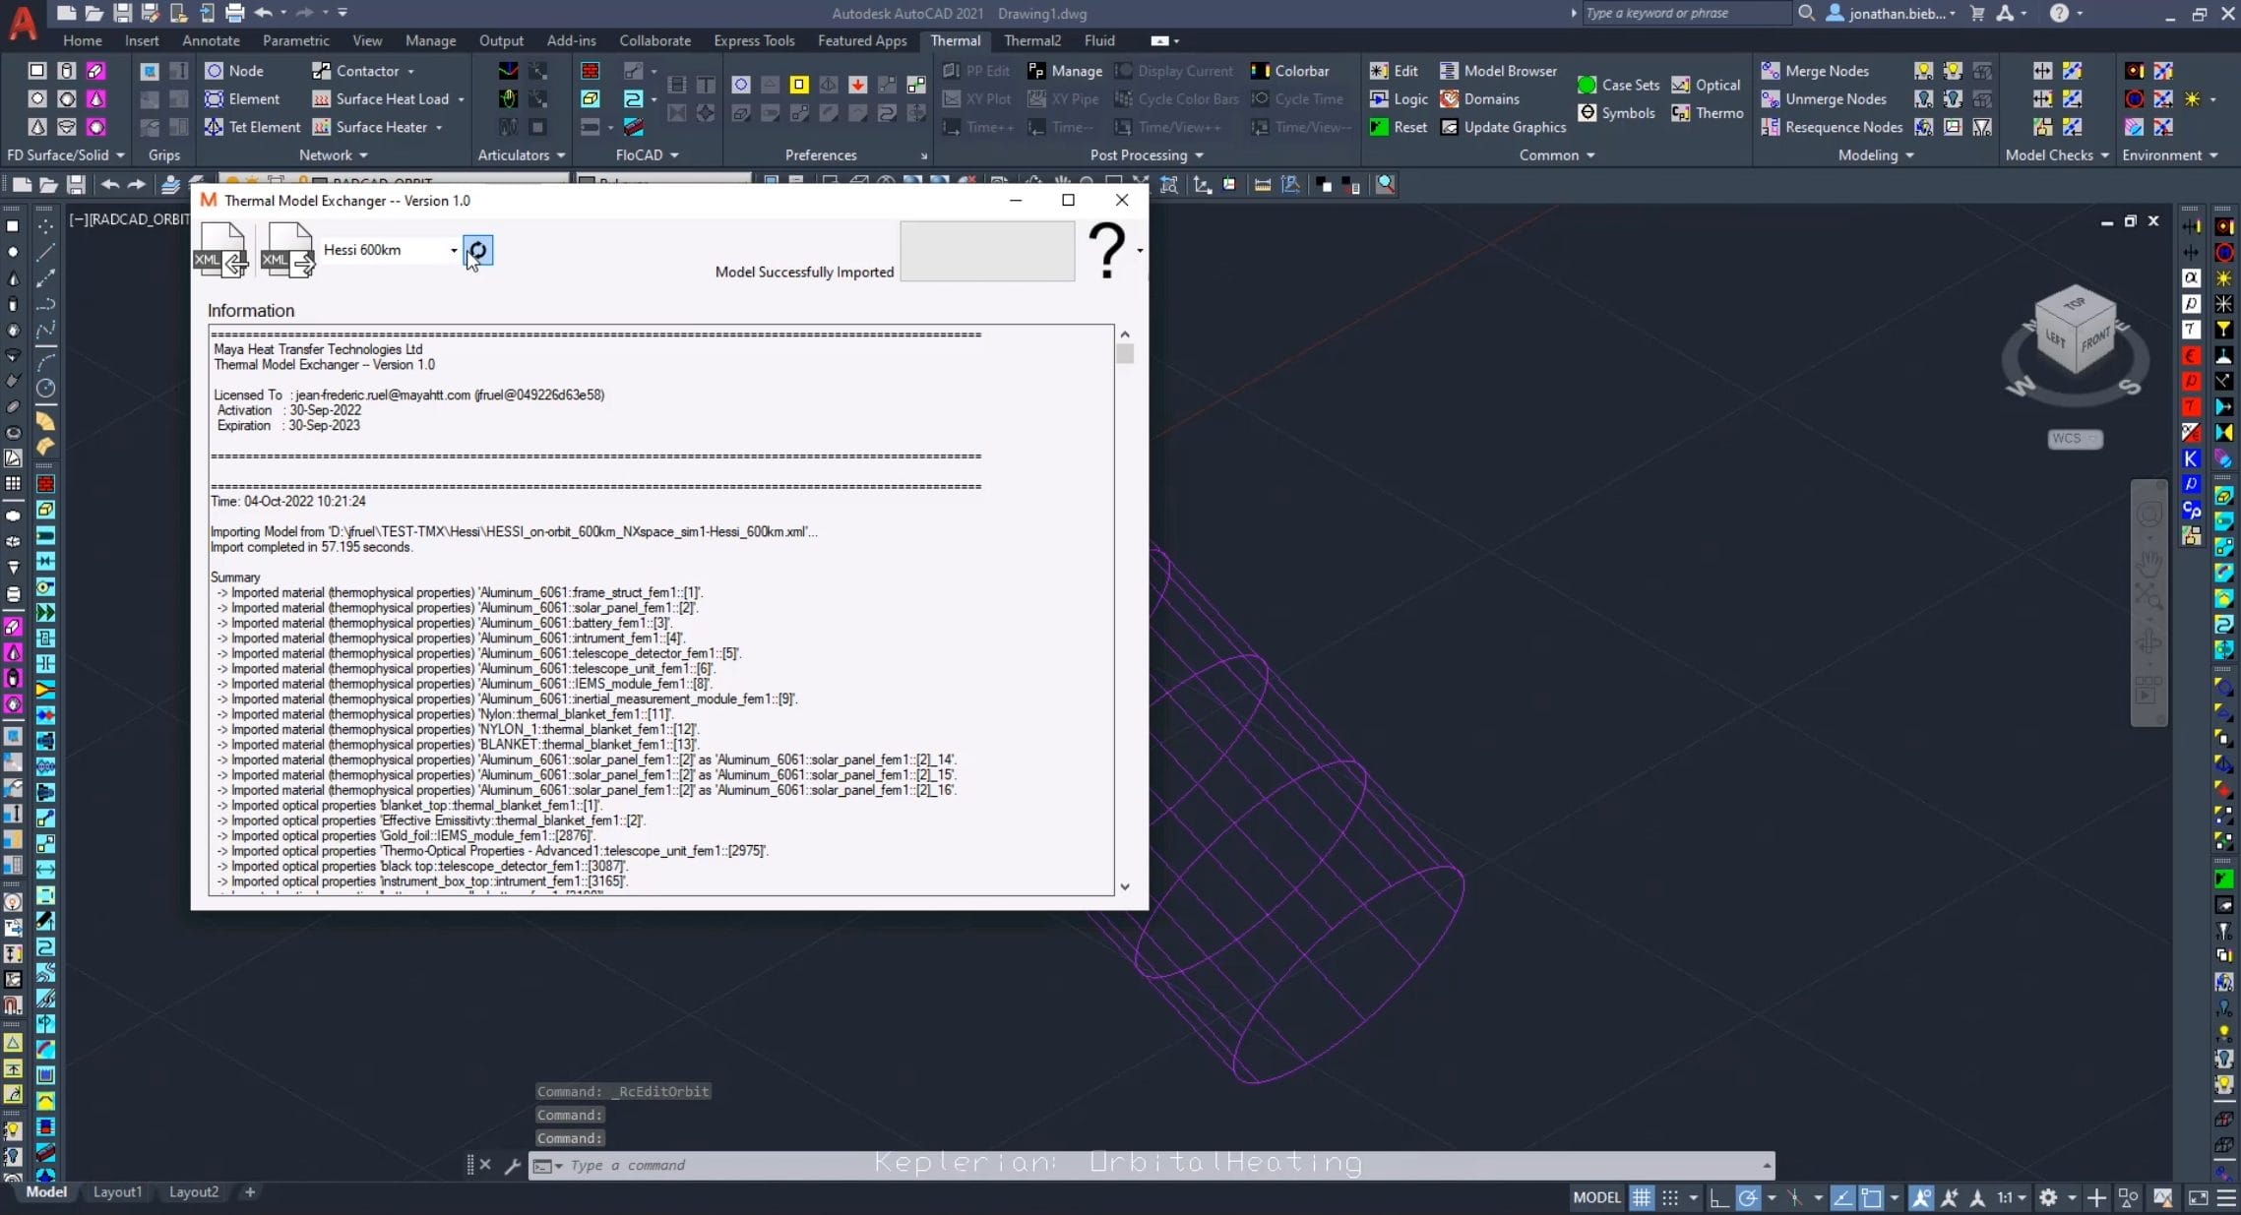The image size is (2241, 1215).
Task: Select the Tet Element tool
Action: (251, 126)
